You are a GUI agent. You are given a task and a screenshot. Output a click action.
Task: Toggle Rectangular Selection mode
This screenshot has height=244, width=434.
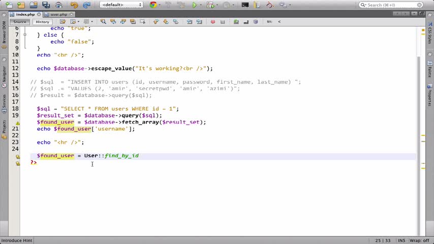tap(142, 21)
